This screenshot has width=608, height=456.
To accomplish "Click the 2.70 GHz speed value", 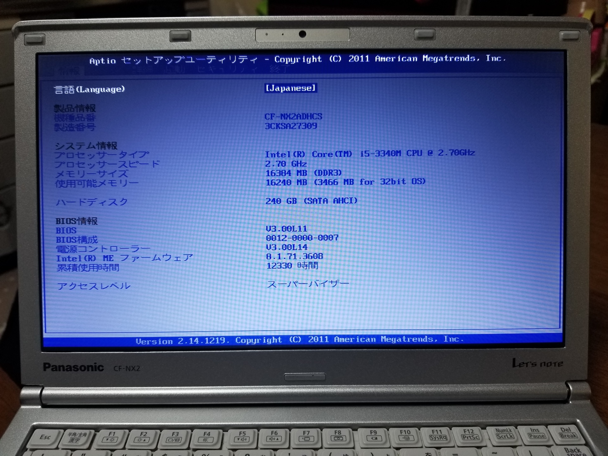I will (x=286, y=164).
